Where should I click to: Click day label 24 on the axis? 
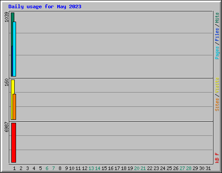163,168
